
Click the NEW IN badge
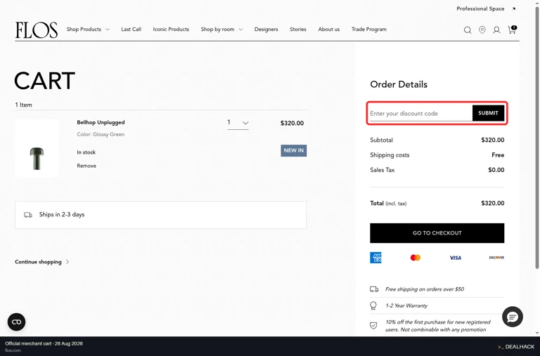tap(293, 151)
